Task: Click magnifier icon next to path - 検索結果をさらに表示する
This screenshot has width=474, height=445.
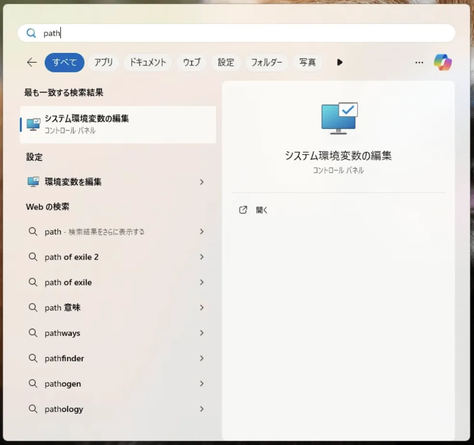Action: coord(33,232)
